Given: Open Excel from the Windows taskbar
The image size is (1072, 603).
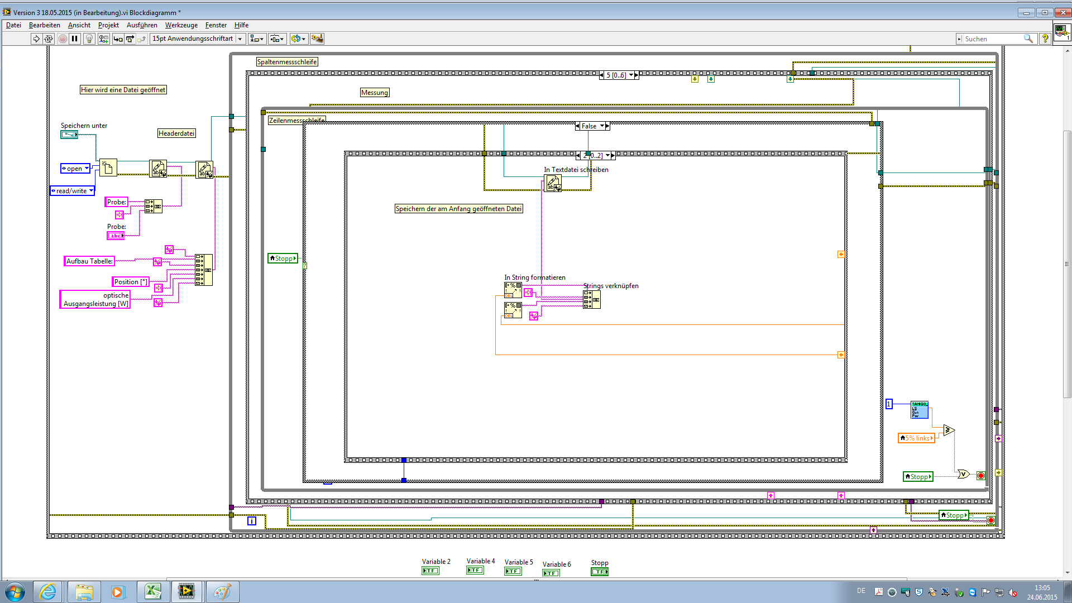Looking at the screenshot, I should (x=152, y=591).
